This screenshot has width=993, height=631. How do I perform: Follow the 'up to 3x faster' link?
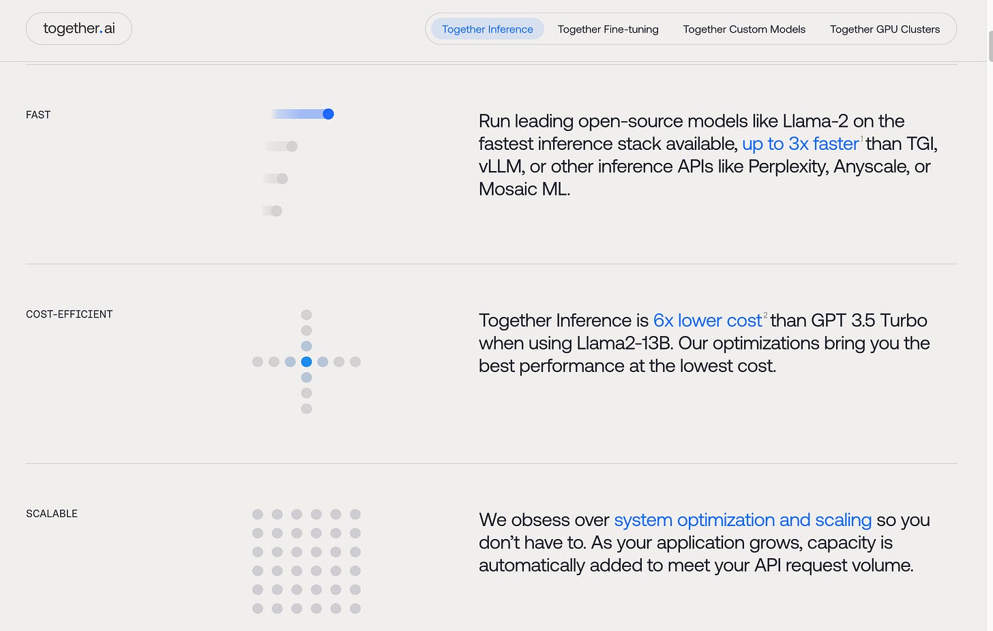pos(800,144)
